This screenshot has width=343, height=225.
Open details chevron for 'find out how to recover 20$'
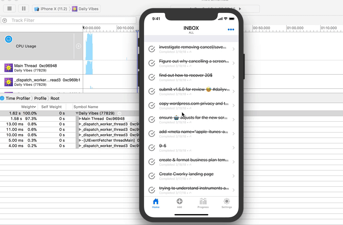click(233, 77)
